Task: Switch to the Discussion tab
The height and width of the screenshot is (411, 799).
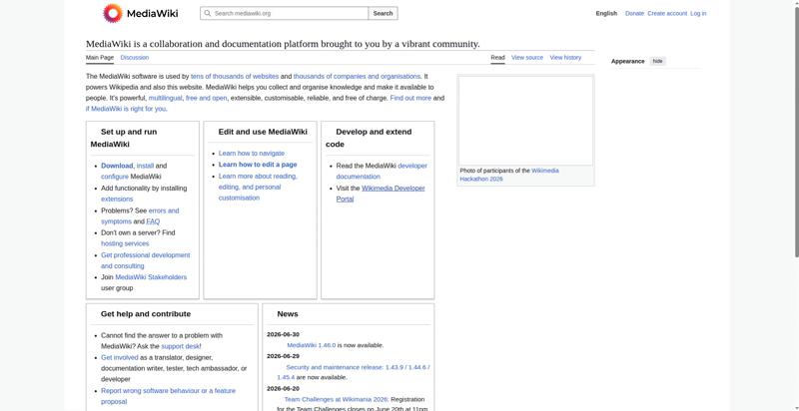Action: 135,58
